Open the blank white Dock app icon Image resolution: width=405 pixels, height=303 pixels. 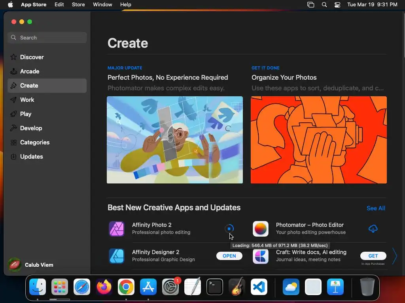click(x=313, y=287)
